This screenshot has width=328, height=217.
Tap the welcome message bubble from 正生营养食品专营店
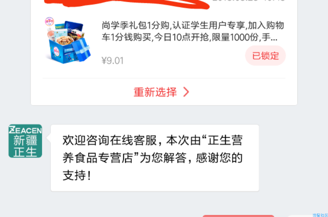coord(155,158)
